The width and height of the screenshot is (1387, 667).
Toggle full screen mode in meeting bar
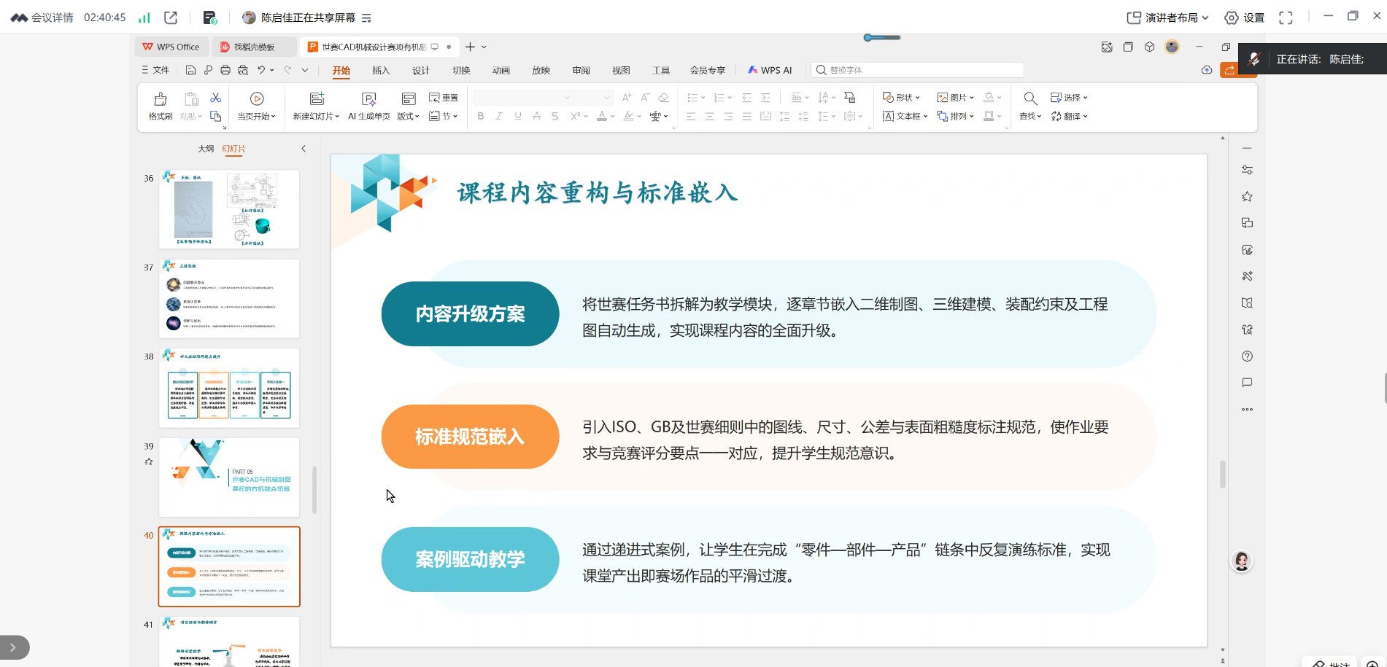tap(1286, 17)
